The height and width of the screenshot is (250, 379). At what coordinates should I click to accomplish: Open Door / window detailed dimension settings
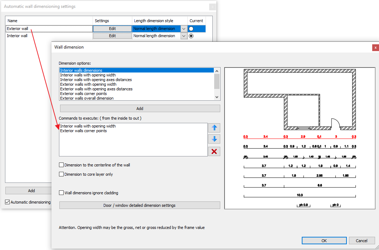coord(139,205)
